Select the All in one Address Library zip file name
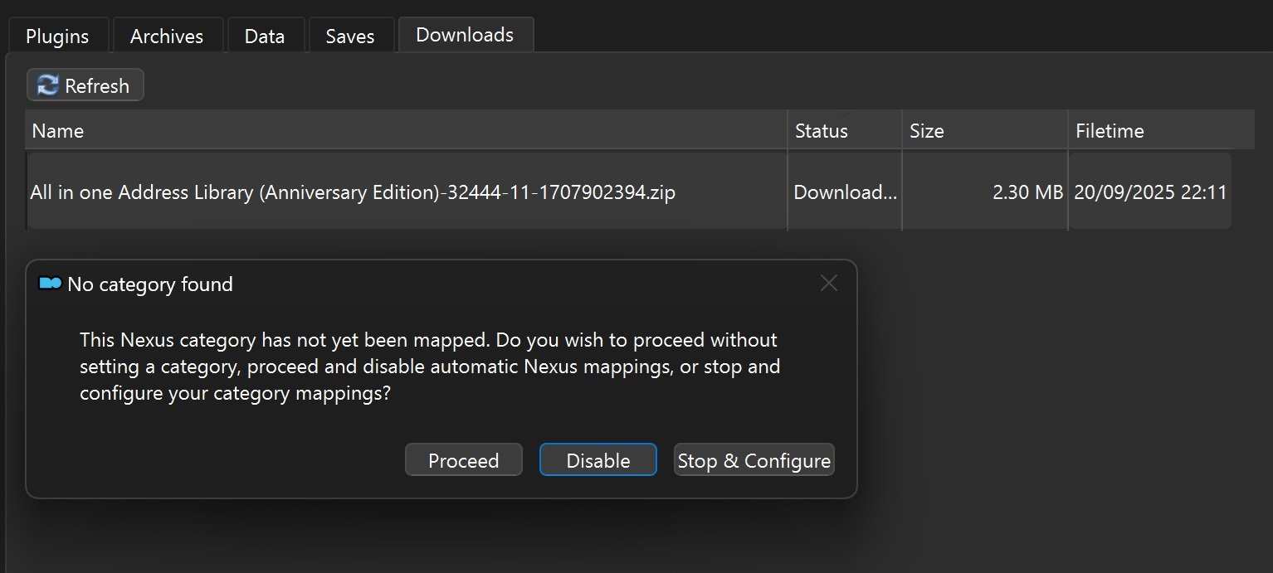The image size is (1273, 573). tap(353, 192)
